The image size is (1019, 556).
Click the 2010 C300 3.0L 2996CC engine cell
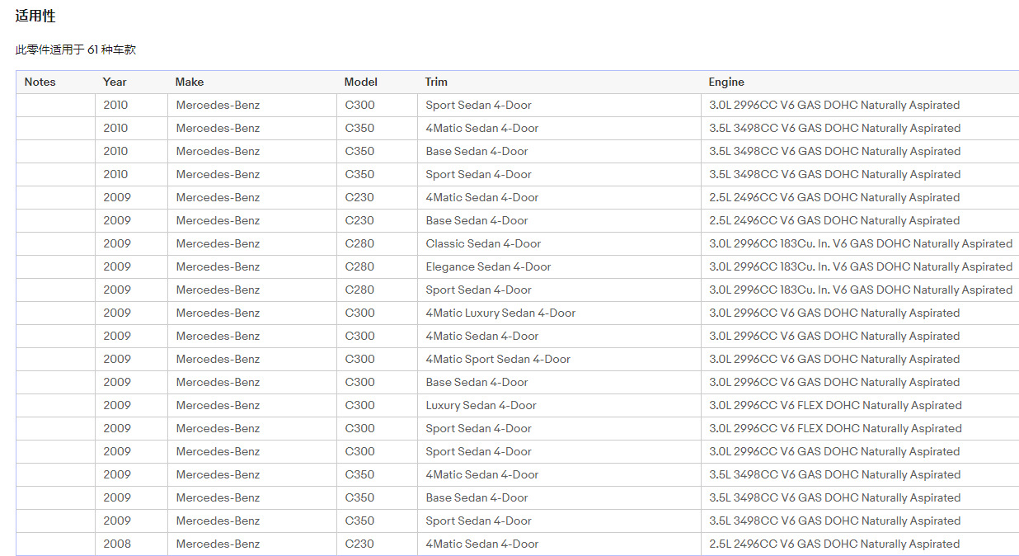[x=860, y=106]
